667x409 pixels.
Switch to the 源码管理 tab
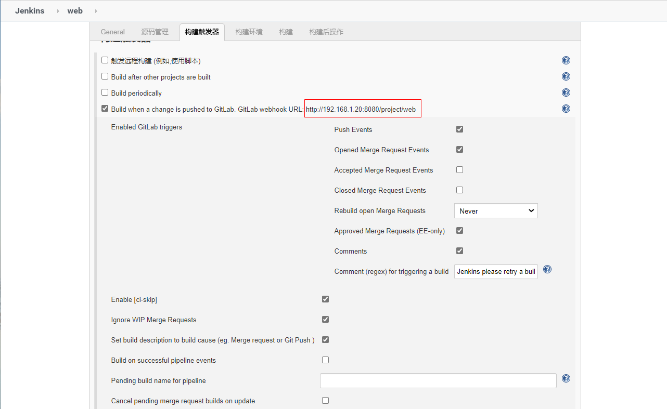pyautogui.click(x=155, y=32)
